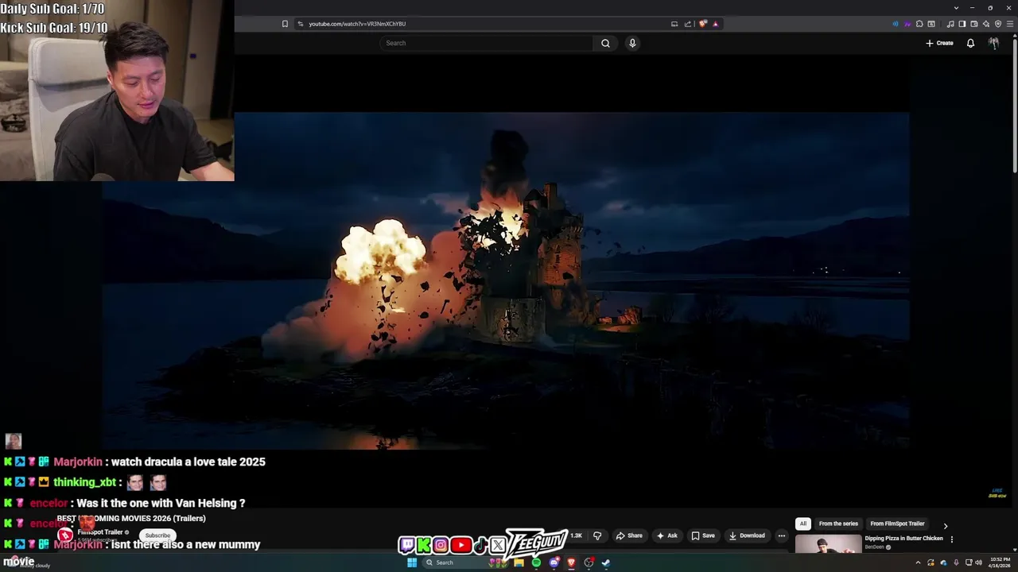Open the Brave Leo AI sparkle icon
The image size is (1018, 572).
[x=986, y=24]
